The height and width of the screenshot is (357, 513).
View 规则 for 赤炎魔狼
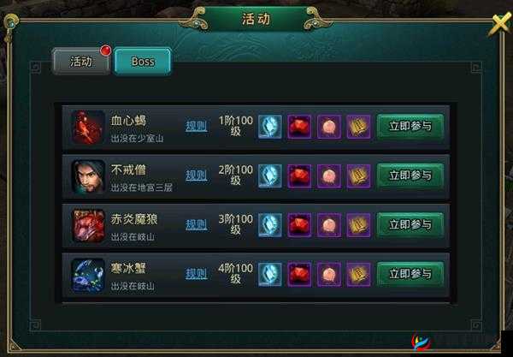(197, 224)
